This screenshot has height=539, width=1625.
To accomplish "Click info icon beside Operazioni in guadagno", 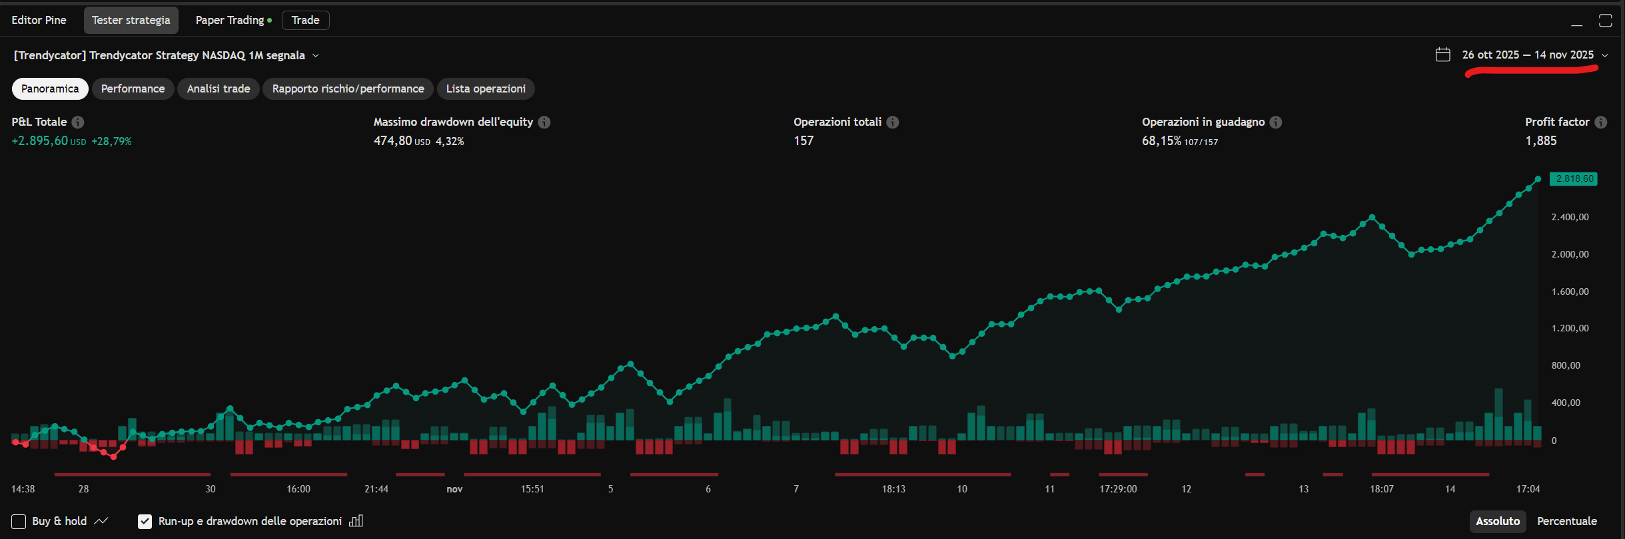I will (1276, 122).
